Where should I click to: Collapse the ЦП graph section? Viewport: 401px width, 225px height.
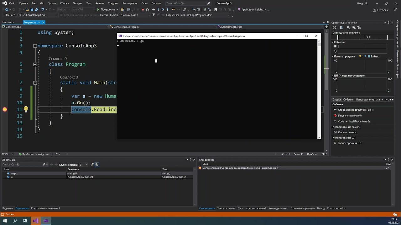[x=333, y=76]
